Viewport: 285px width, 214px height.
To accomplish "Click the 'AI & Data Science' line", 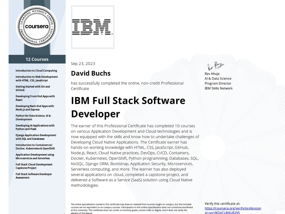I will [218, 79].
